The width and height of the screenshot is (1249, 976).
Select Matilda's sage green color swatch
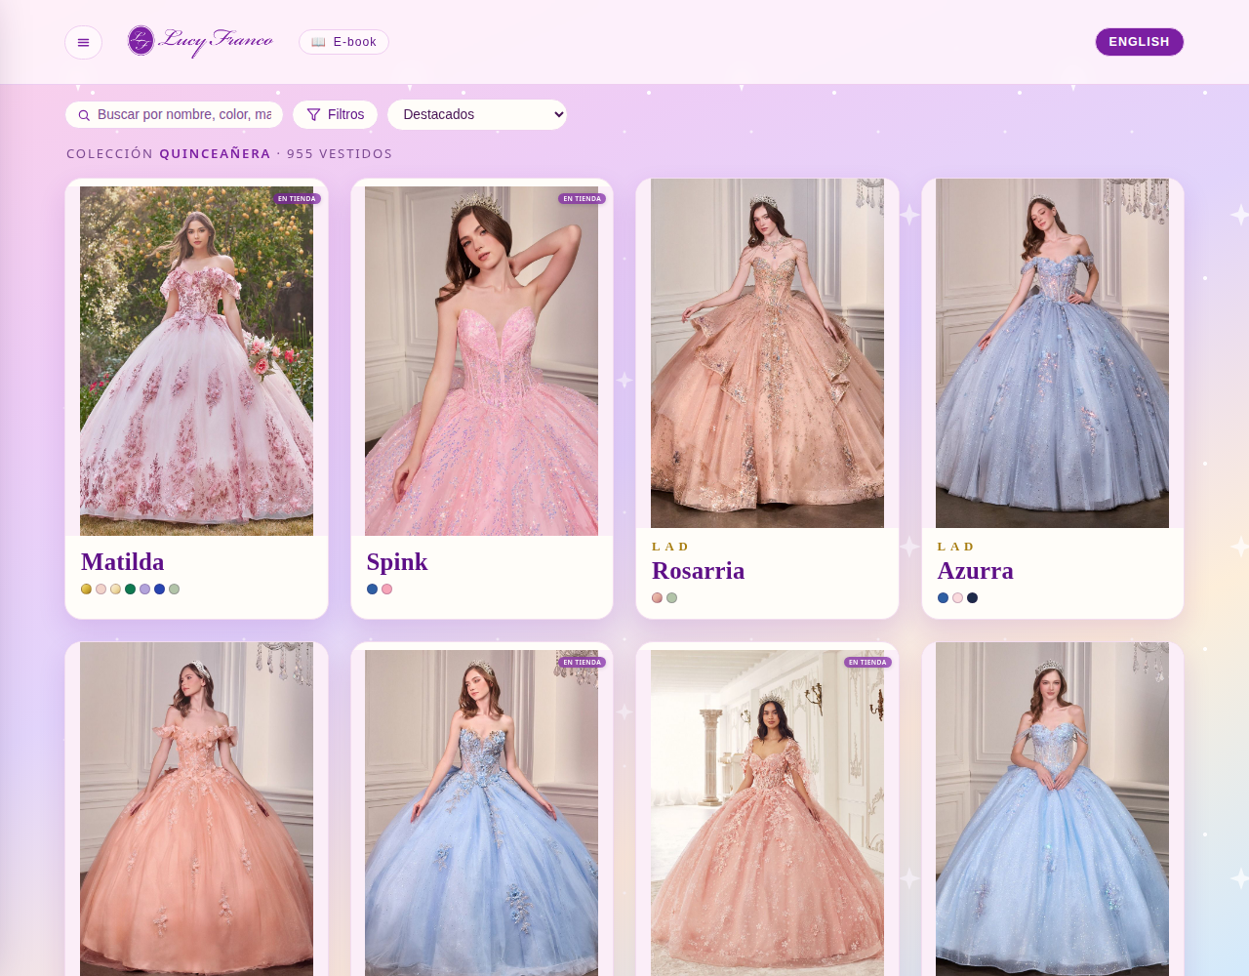174,590
